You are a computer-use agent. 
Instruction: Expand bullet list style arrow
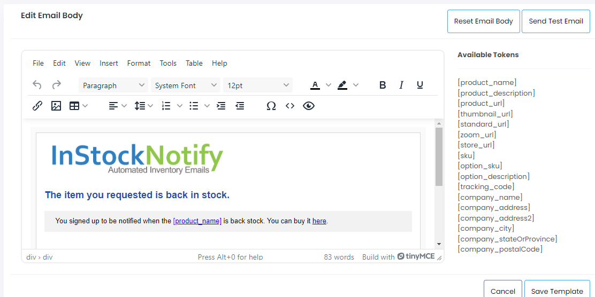[x=207, y=106]
